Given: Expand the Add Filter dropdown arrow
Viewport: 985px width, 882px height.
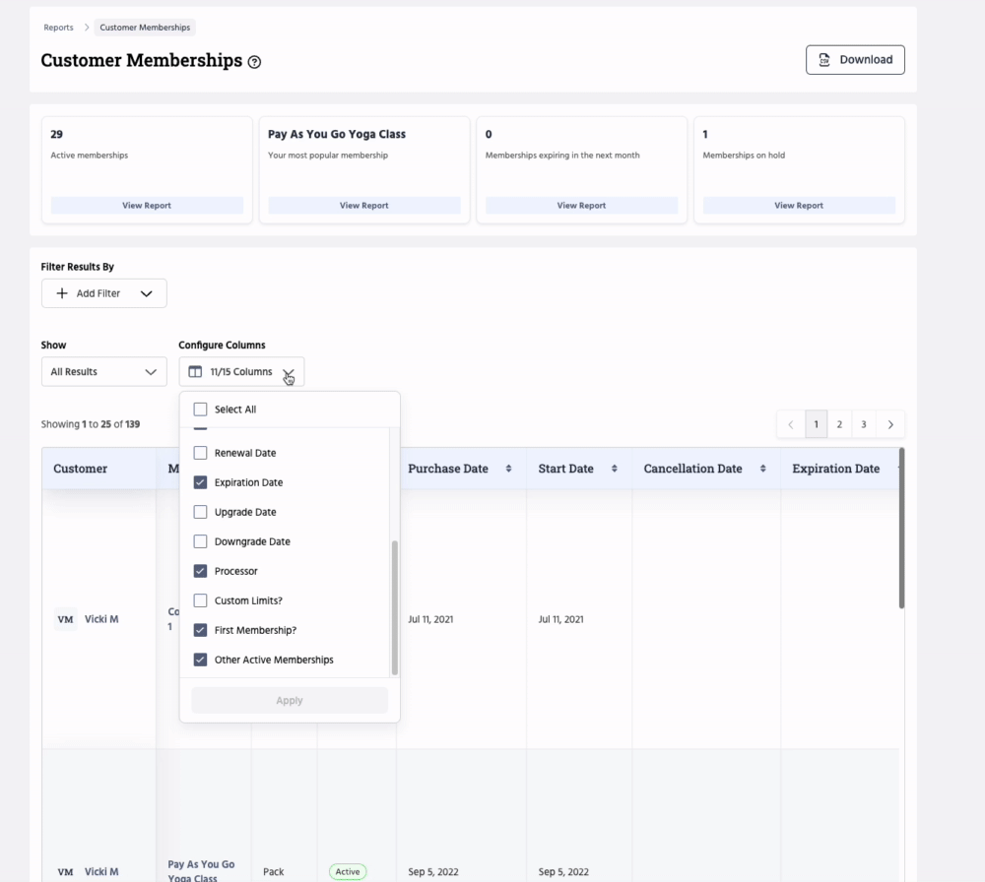Looking at the screenshot, I should click(x=147, y=293).
